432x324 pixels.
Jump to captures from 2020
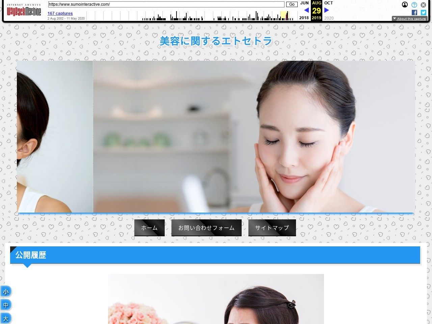329,18
